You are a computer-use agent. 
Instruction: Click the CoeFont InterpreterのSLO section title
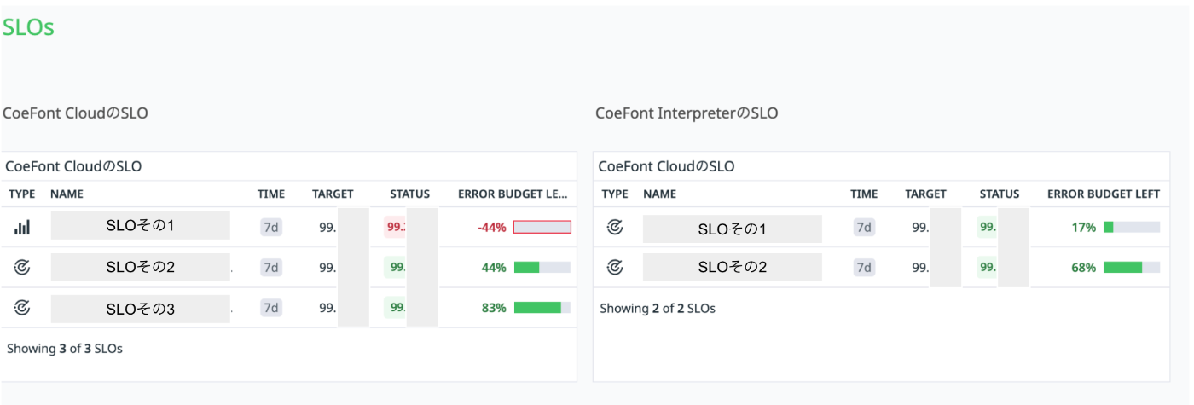(687, 113)
